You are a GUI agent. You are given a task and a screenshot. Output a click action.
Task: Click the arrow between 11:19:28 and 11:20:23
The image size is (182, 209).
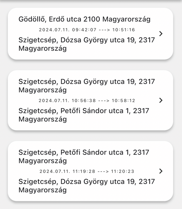coord(104,171)
